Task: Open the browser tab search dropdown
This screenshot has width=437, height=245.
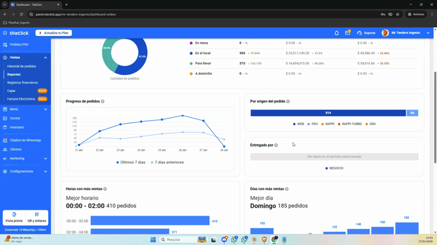Action: (x=5, y=5)
